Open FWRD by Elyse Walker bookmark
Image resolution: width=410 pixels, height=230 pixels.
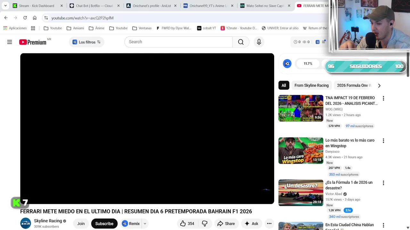pyautogui.click(x=174, y=28)
